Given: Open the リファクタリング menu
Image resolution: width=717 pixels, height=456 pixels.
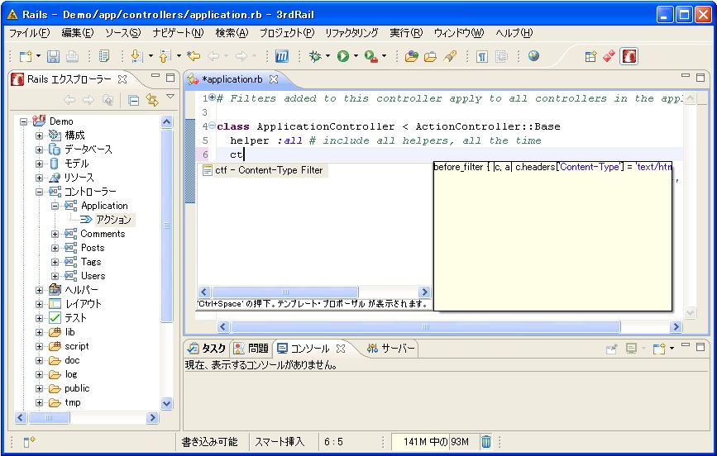Looking at the screenshot, I should [351, 33].
